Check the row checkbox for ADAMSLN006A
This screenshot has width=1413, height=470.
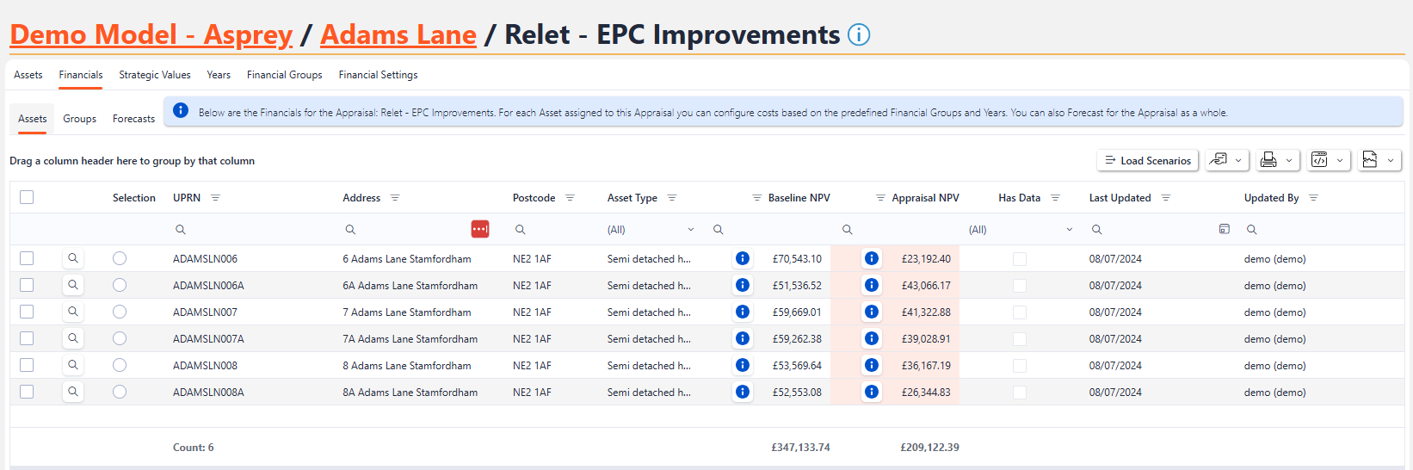click(x=27, y=285)
